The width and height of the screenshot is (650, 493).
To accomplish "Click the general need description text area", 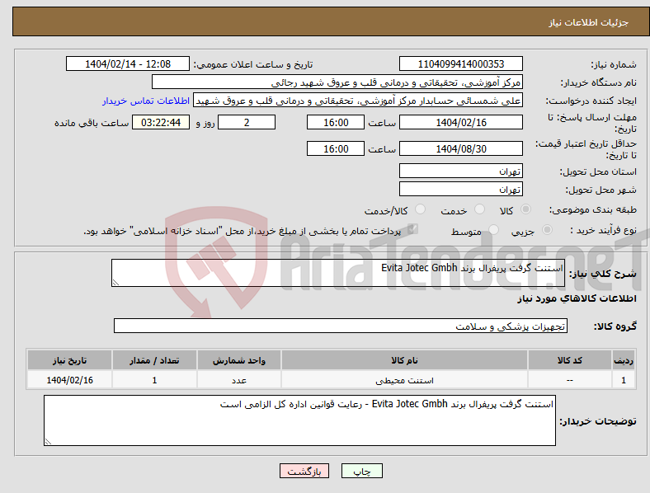I will [338, 273].
